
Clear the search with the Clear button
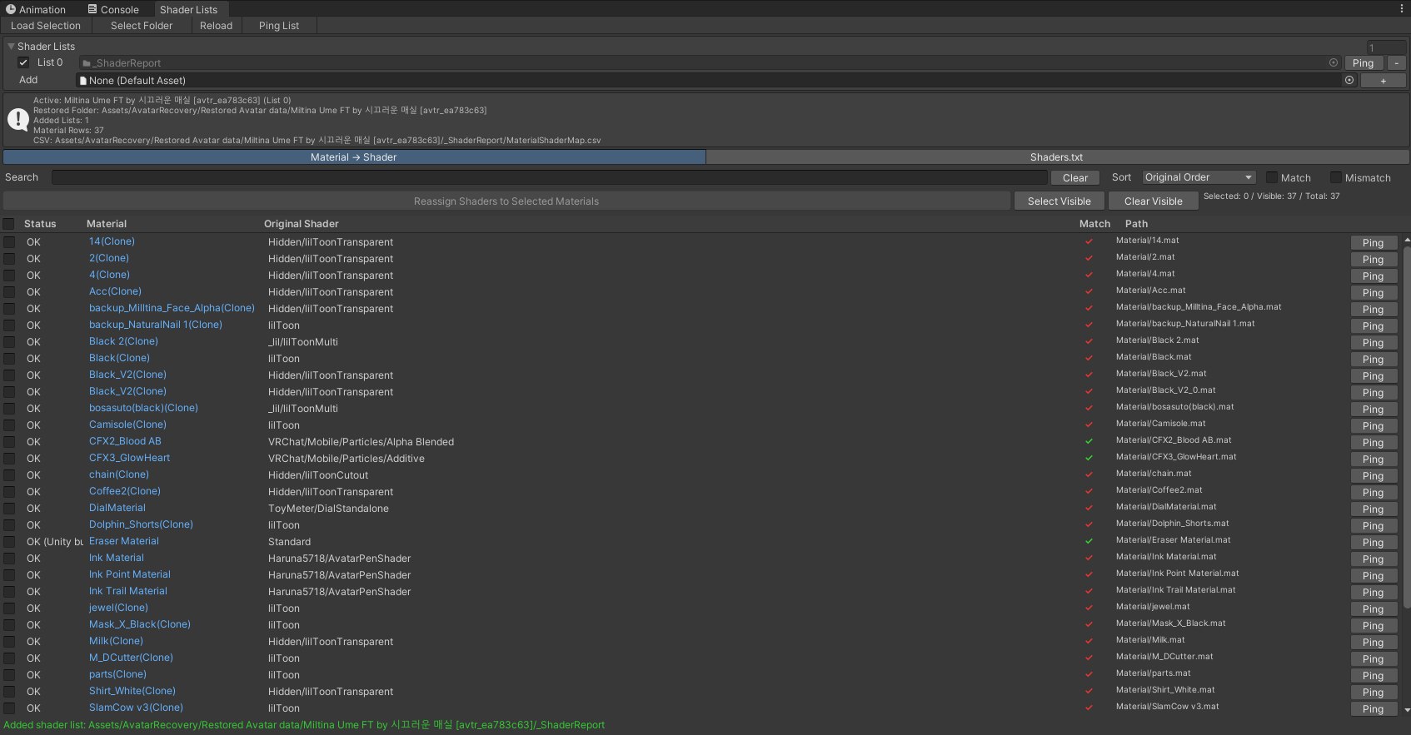click(1075, 178)
